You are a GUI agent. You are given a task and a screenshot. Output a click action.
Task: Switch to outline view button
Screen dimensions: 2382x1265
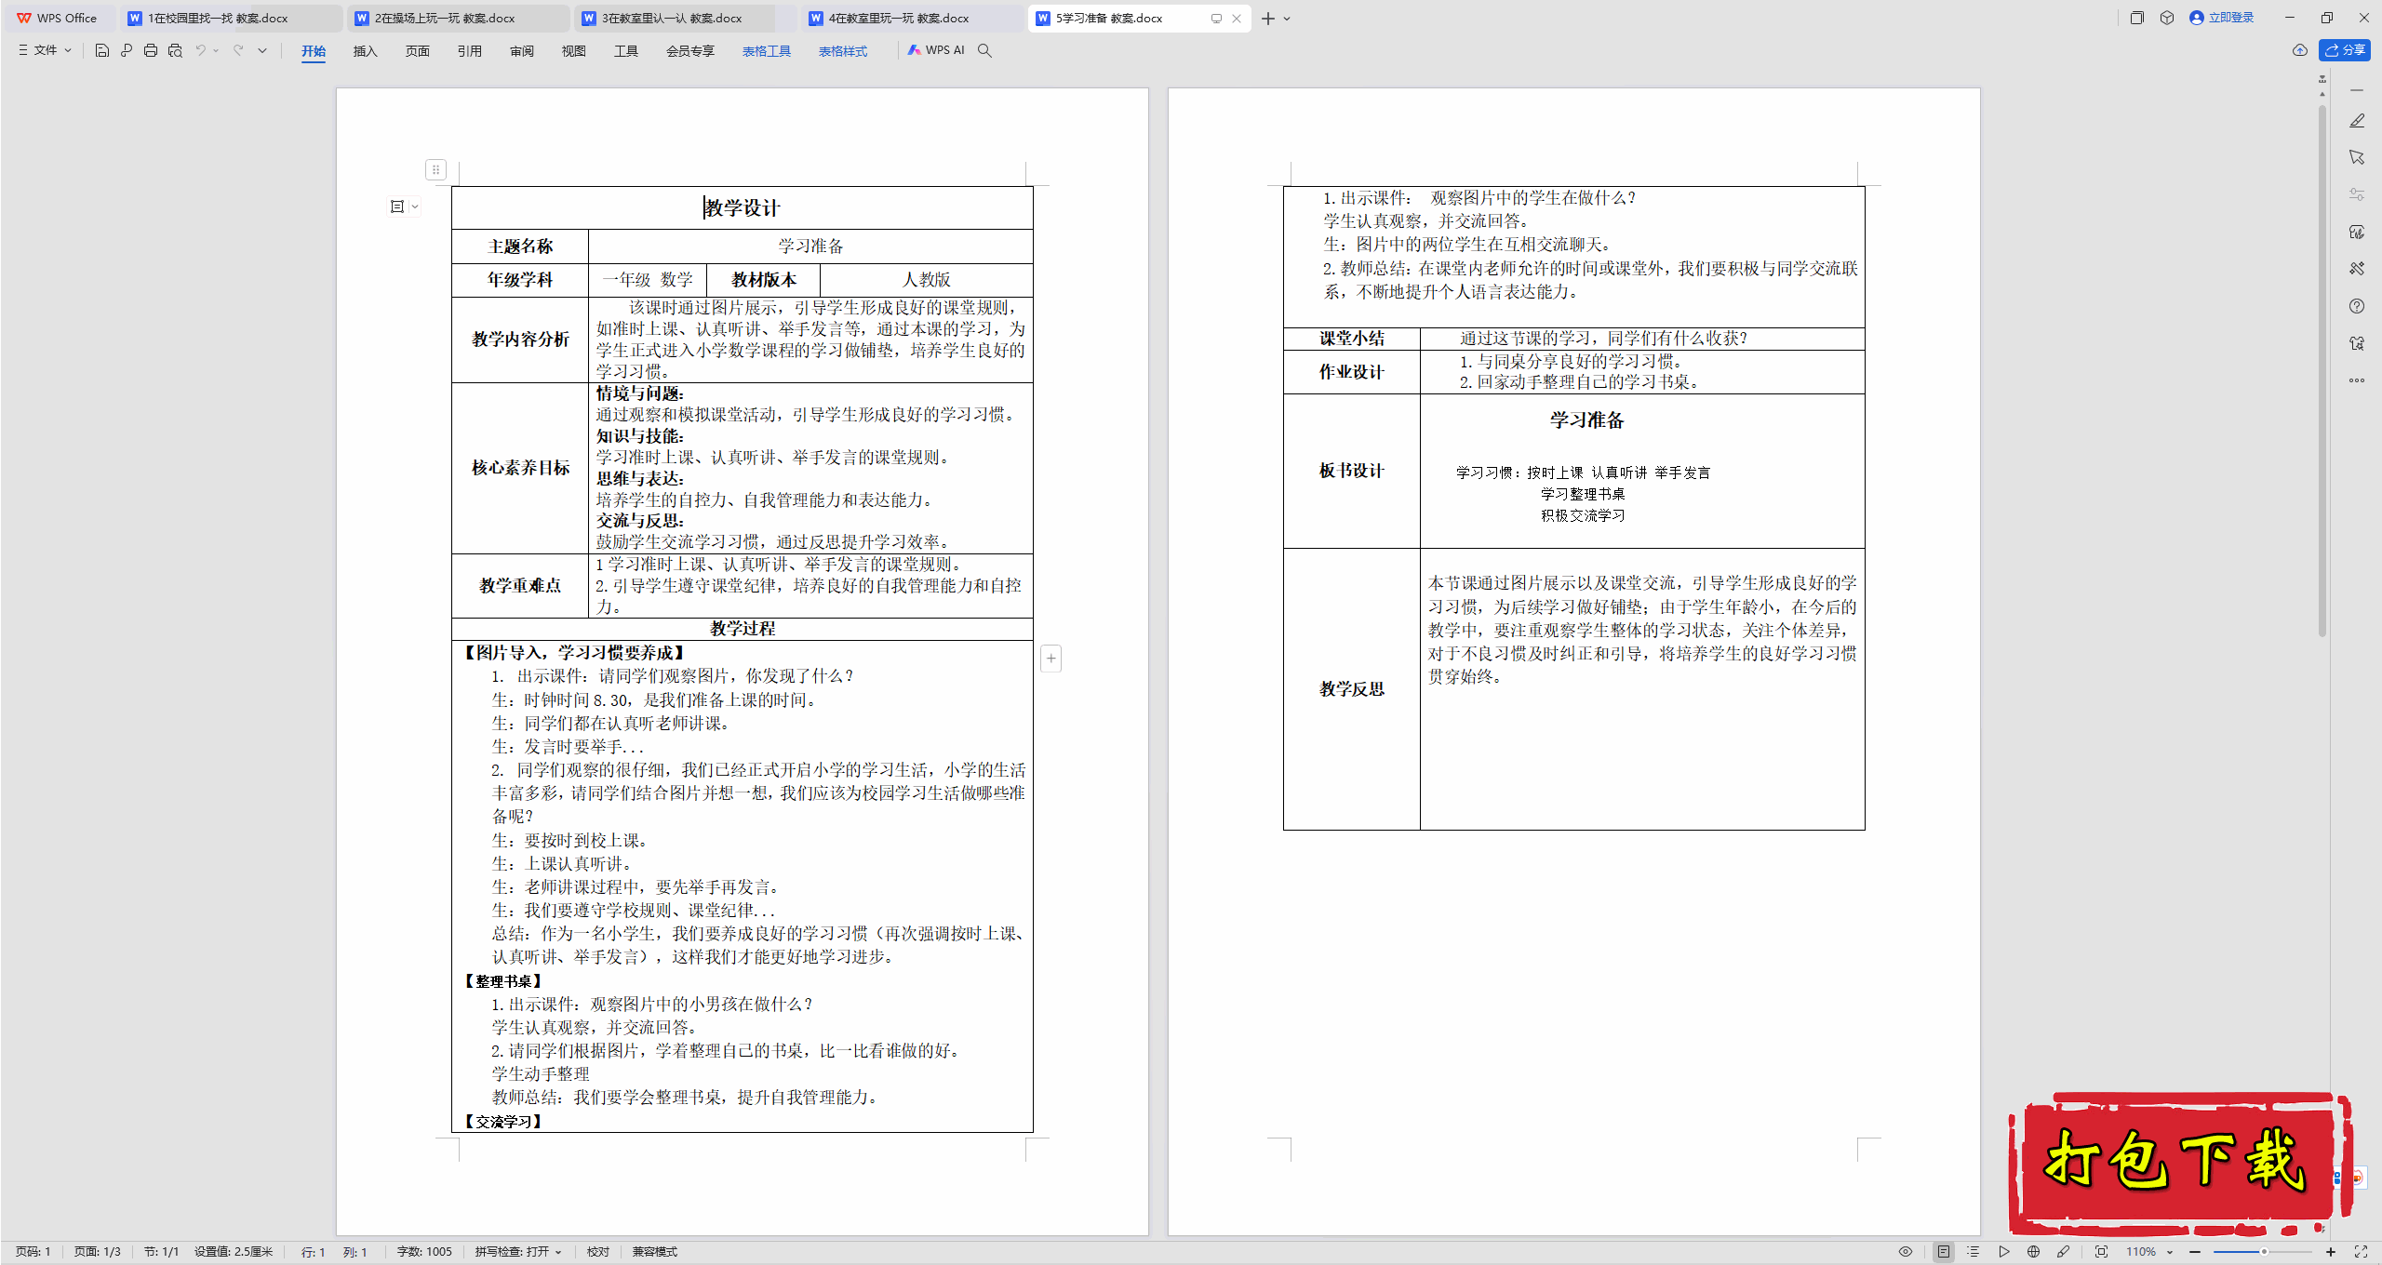[x=1974, y=1252]
